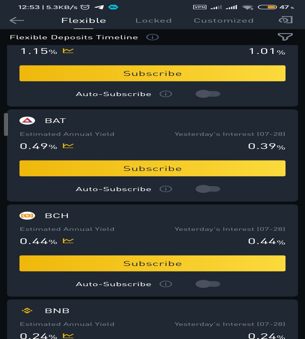Enable Auto-Subscribe for BAT

[x=208, y=189]
